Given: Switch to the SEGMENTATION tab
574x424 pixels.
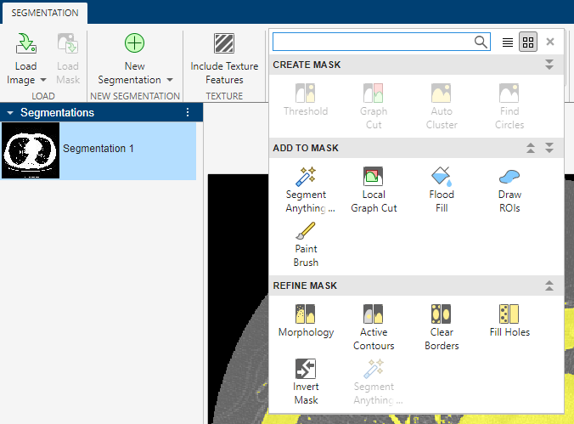Looking at the screenshot, I should tap(45, 13).
